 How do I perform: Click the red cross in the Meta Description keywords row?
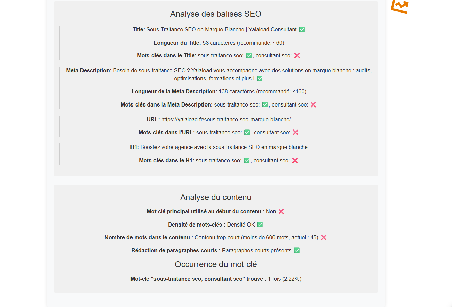tap(313, 105)
